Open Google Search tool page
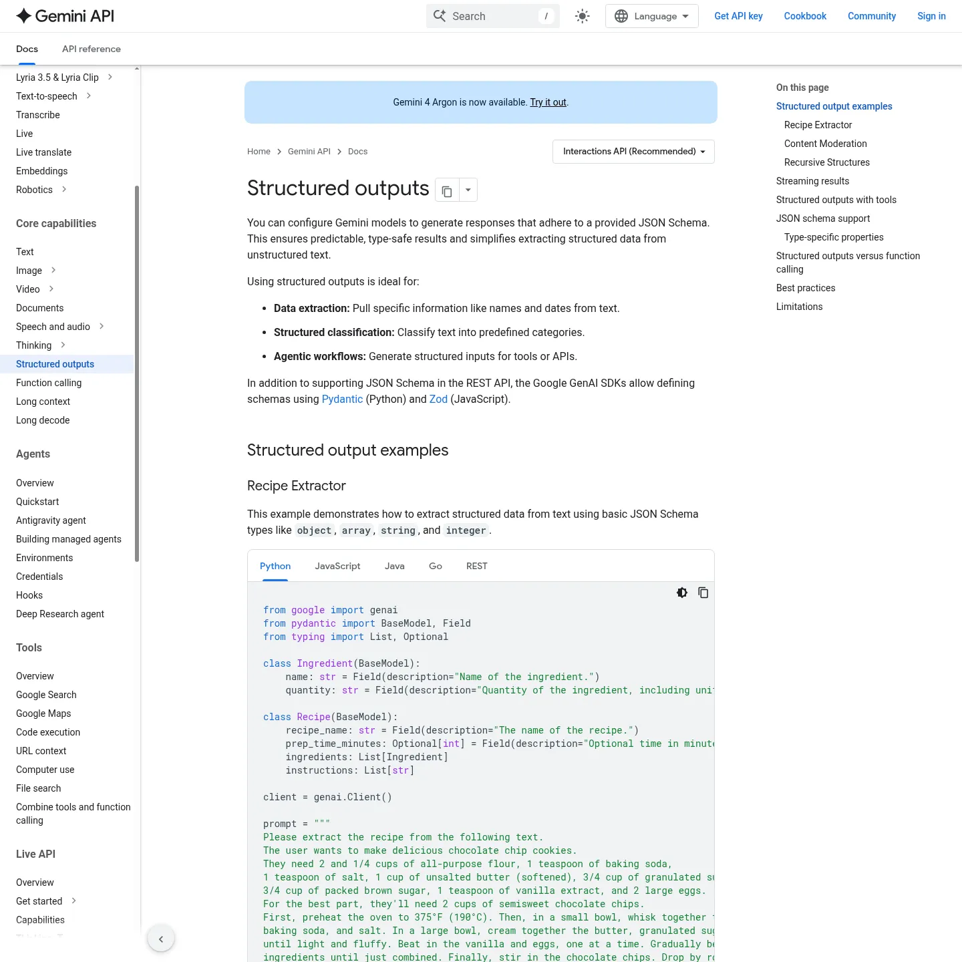 [x=46, y=695]
